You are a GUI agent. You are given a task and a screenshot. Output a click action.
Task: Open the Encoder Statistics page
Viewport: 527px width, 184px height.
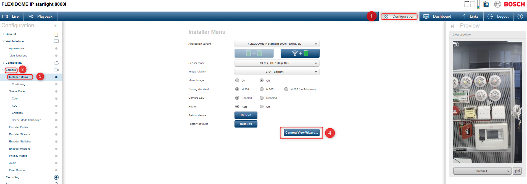click(20, 142)
